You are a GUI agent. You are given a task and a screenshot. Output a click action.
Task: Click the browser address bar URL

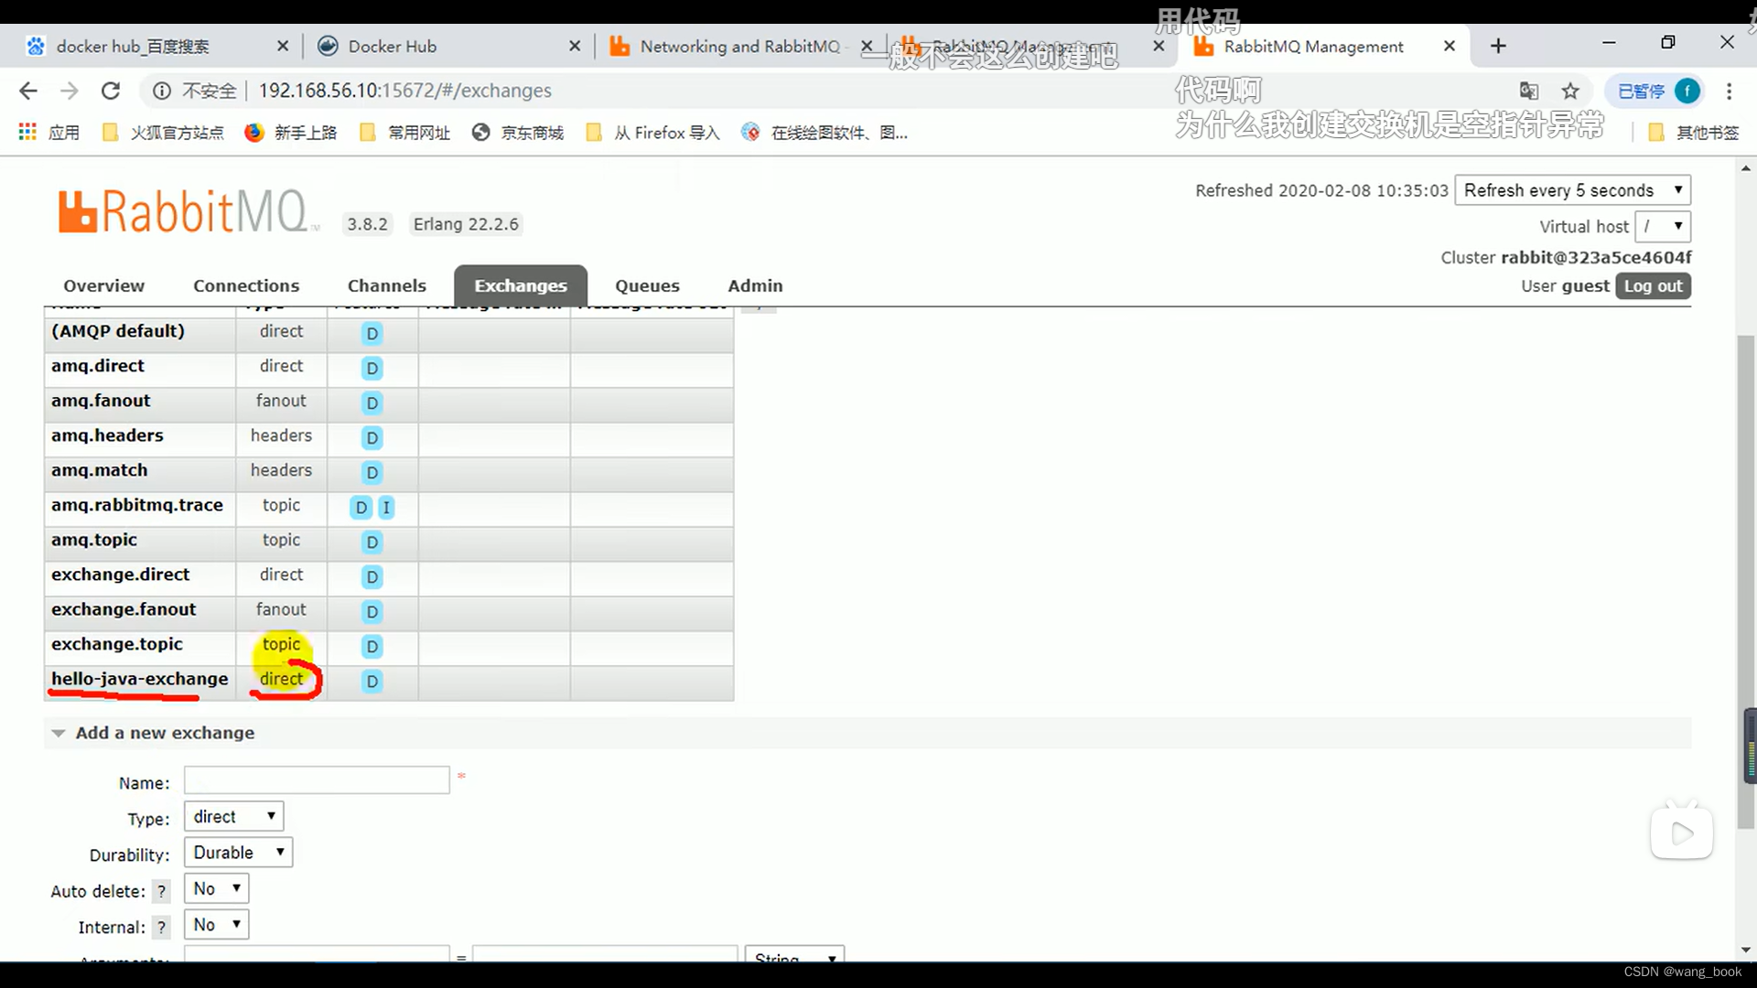pos(404,91)
